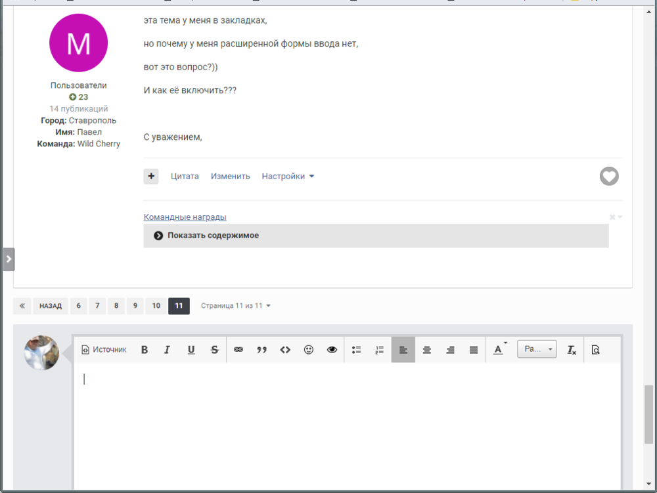Insert a bulleted list

[357, 350]
